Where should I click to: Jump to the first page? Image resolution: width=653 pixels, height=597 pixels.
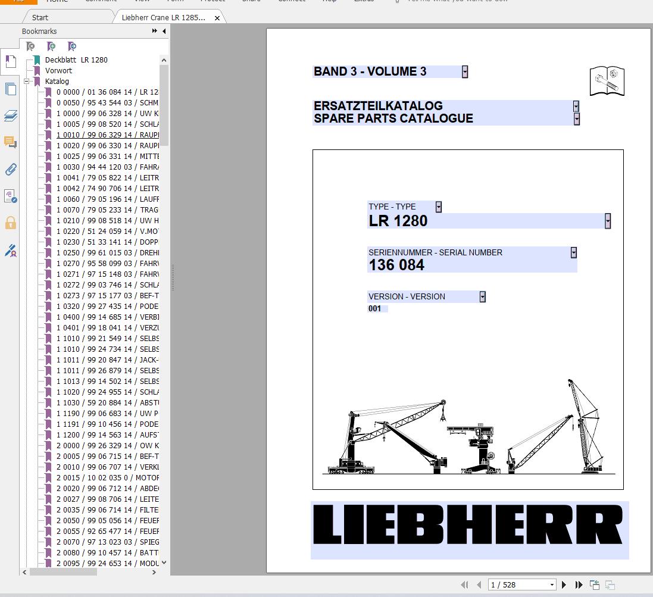tap(465, 585)
